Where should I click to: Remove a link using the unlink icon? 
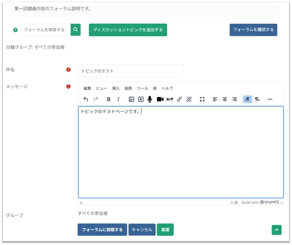tap(189, 99)
